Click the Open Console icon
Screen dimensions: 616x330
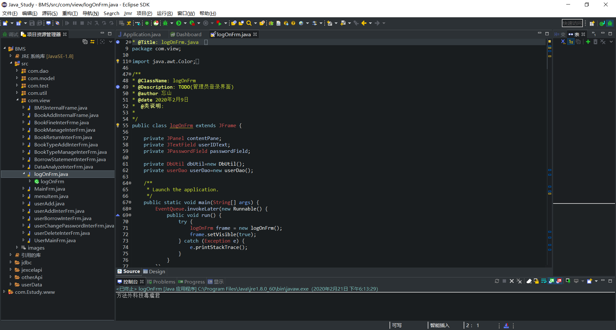click(x=589, y=281)
